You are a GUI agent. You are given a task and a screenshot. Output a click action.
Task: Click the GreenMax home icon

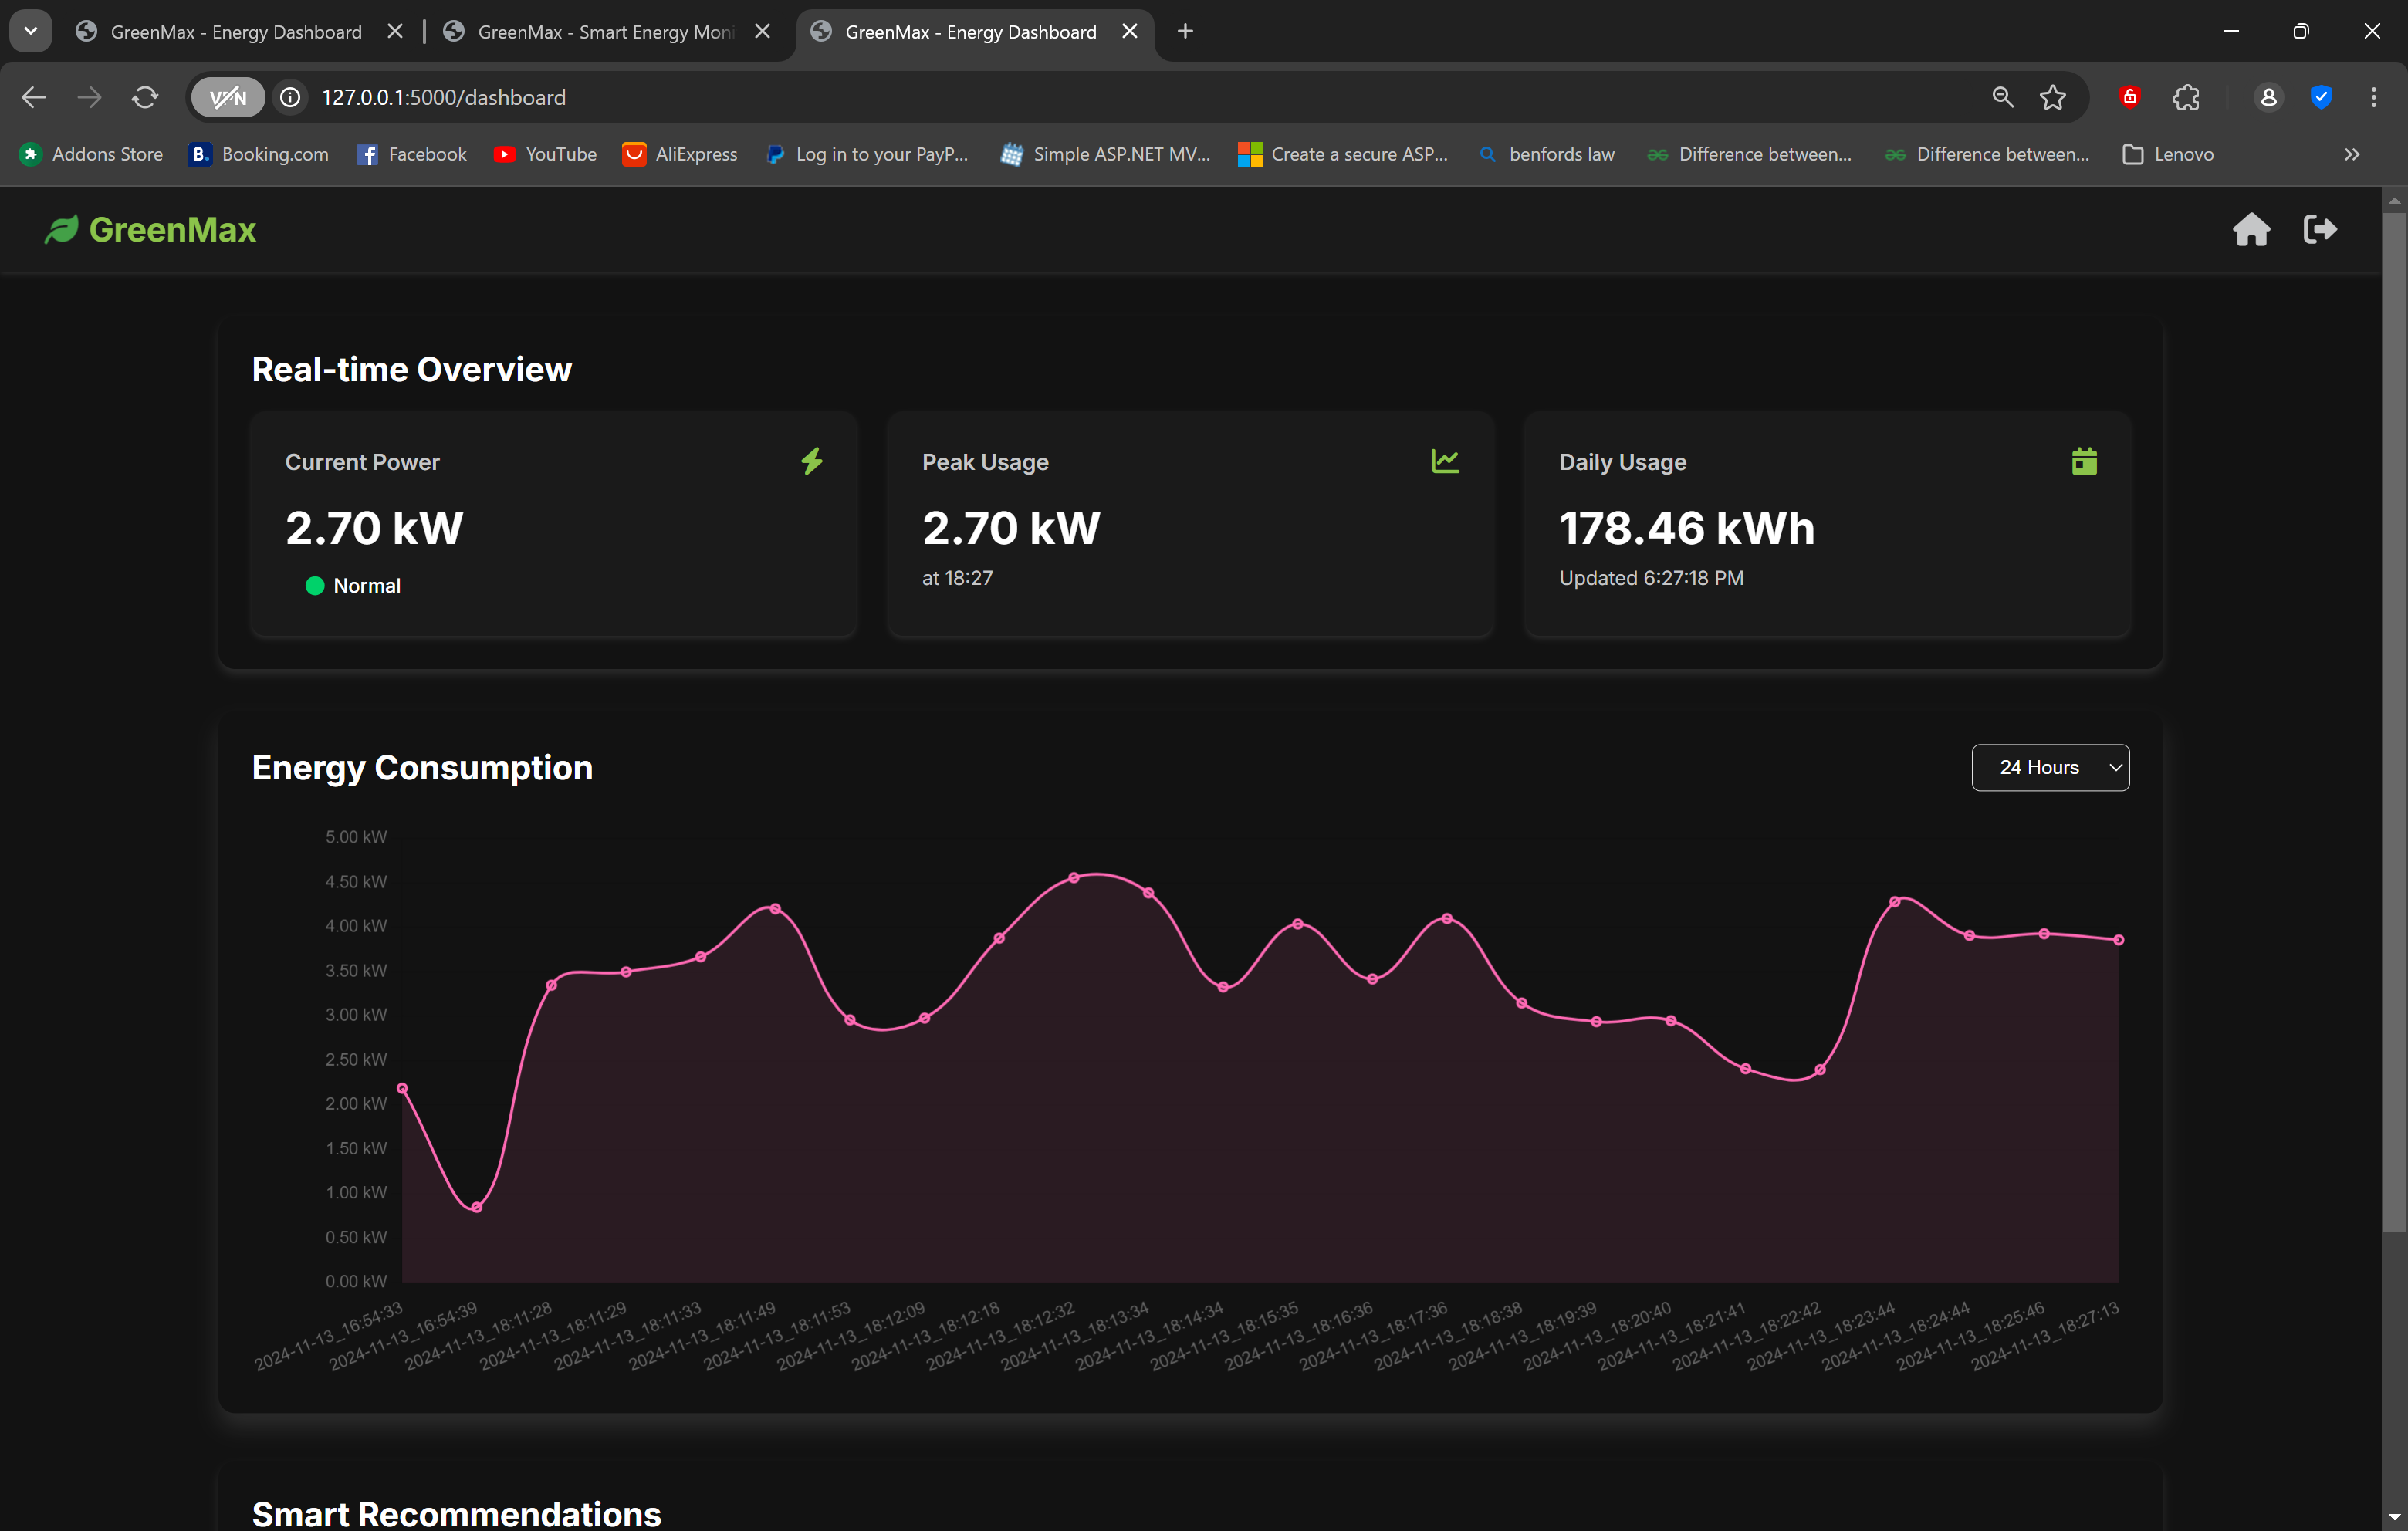[2251, 229]
